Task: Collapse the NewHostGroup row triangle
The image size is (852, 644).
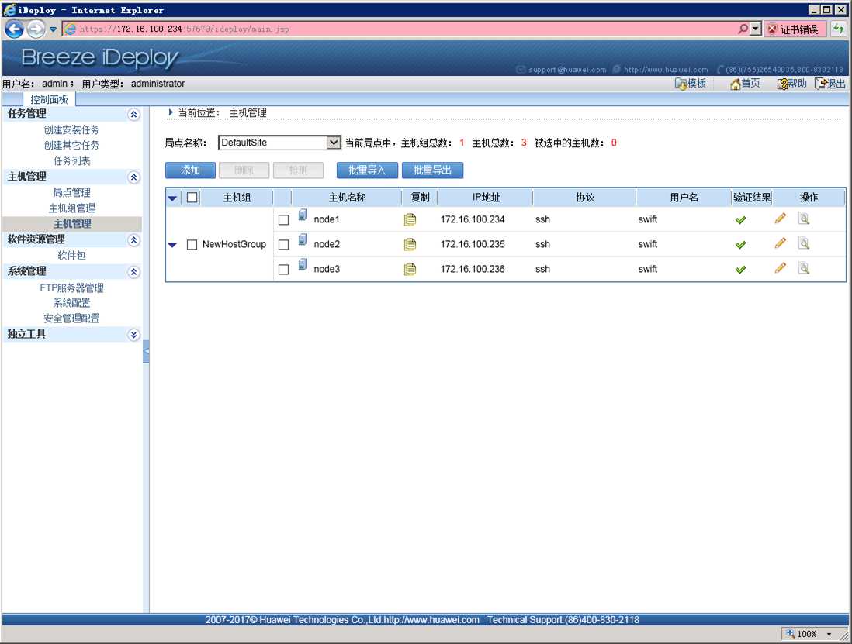Action: [172, 245]
